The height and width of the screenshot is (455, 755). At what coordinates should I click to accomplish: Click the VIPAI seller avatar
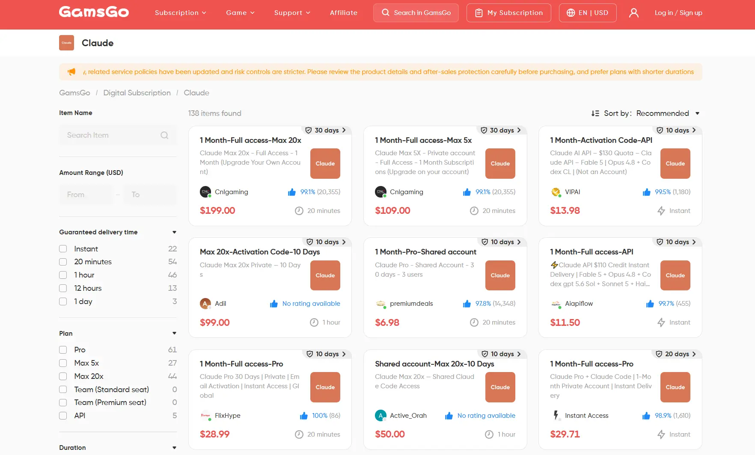[x=556, y=192]
